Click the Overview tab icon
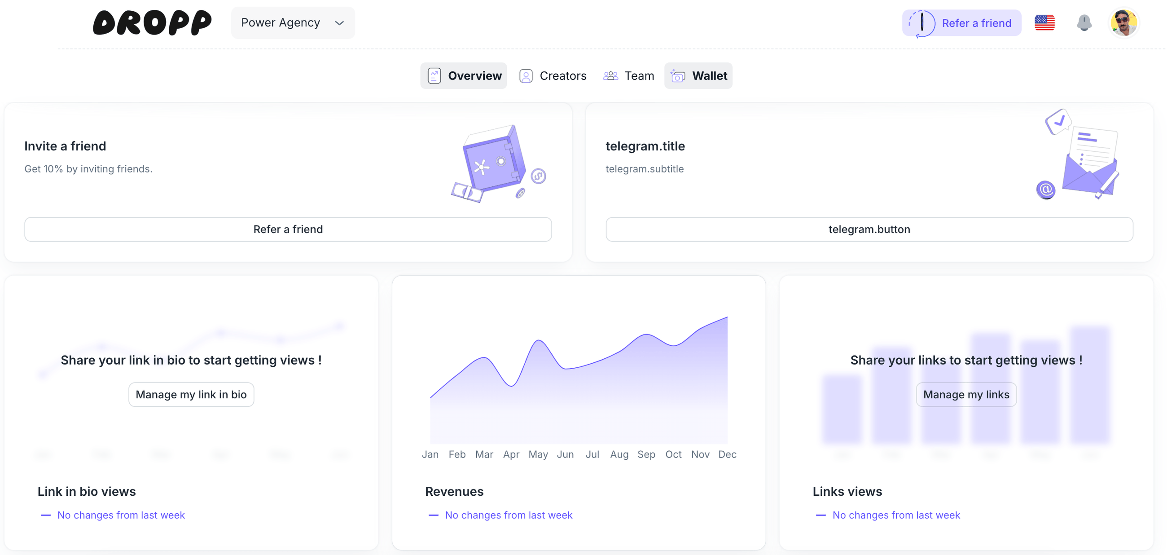 [434, 75]
